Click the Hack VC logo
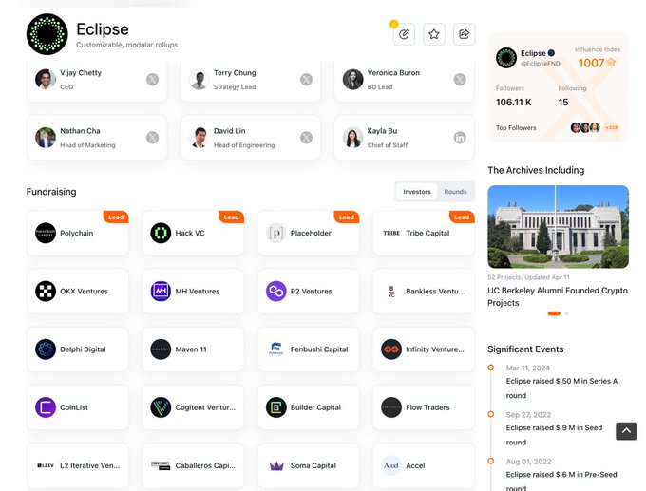The image size is (646, 491). click(x=161, y=233)
